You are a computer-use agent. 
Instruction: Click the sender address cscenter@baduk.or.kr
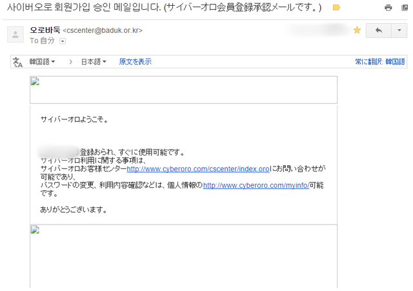(x=103, y=30)
